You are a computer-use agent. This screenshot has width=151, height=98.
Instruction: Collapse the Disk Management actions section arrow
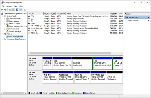tap(148, 17)
